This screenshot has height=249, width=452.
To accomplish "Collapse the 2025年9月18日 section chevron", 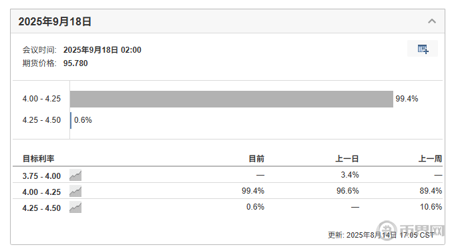I will [x=431, y=21].
